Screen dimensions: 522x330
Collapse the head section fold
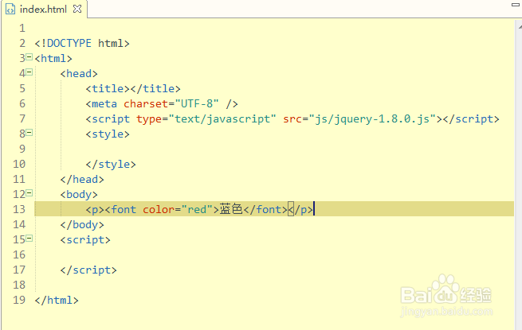29,72
